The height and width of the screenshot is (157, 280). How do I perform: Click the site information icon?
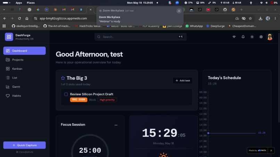point(36,18)
